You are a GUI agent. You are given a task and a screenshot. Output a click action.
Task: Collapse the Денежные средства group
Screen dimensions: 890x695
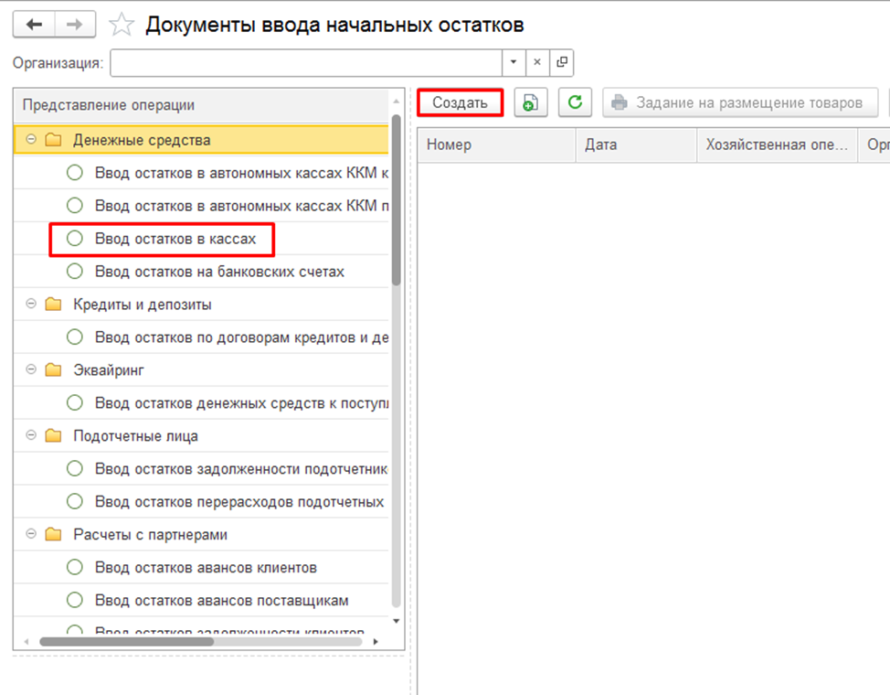pos(31,139)
